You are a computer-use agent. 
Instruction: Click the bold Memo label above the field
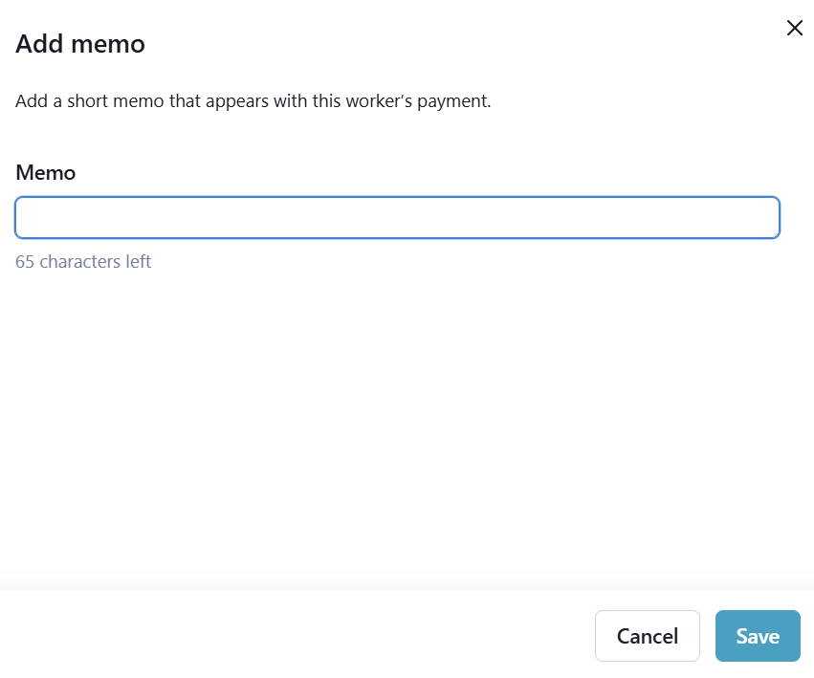click(x=45, y=173)
